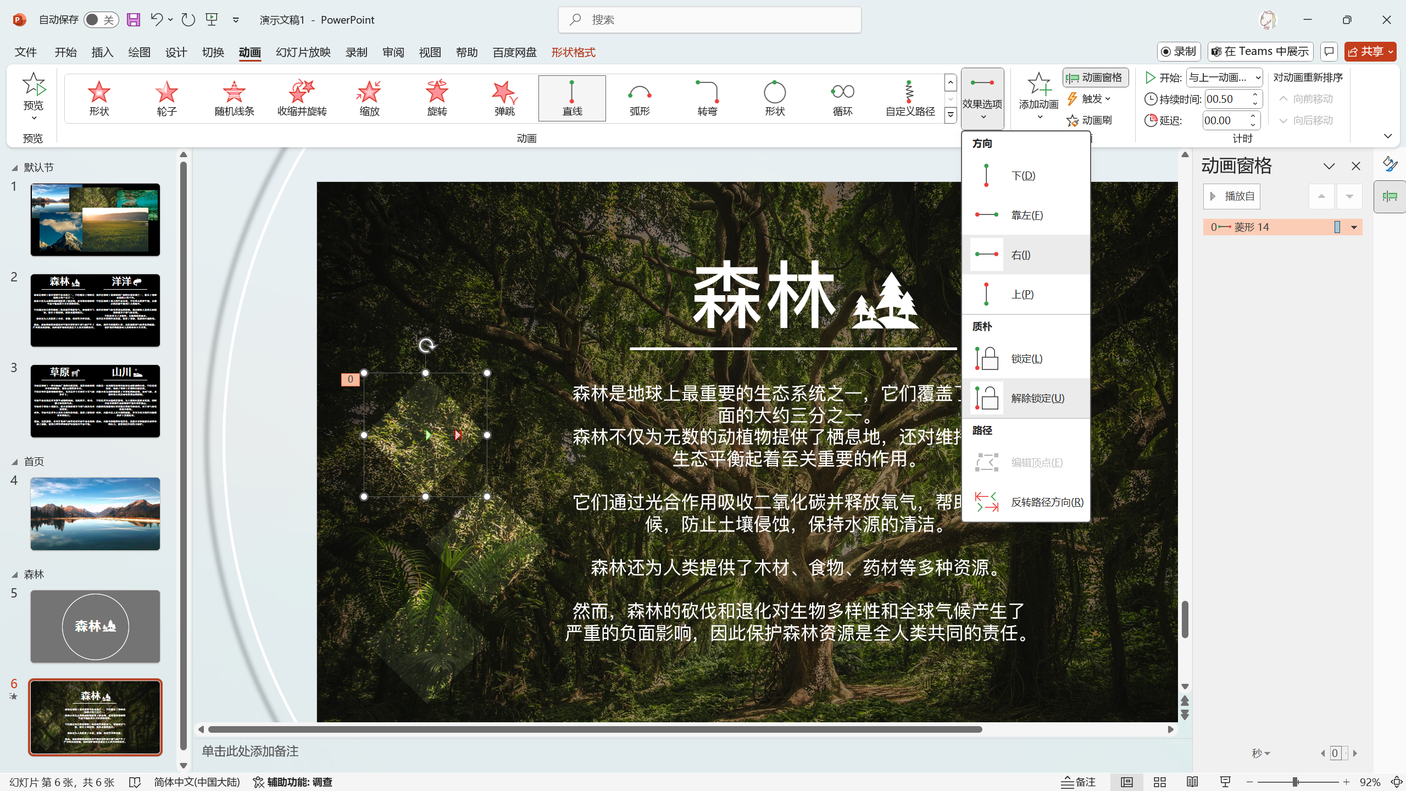Open the 添加动画 add animation button
The height and width of the screenshot is (791, 1406).
click(x=1038, y=96)
